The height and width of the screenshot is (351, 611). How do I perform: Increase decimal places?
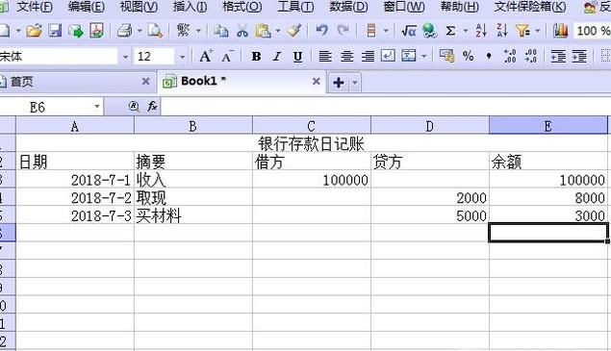click(x=510, y=57)
